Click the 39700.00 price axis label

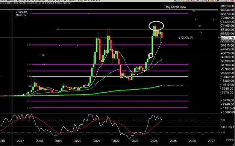pos(227,57)
